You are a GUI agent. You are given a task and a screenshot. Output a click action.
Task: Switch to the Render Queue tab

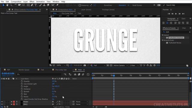24,70
